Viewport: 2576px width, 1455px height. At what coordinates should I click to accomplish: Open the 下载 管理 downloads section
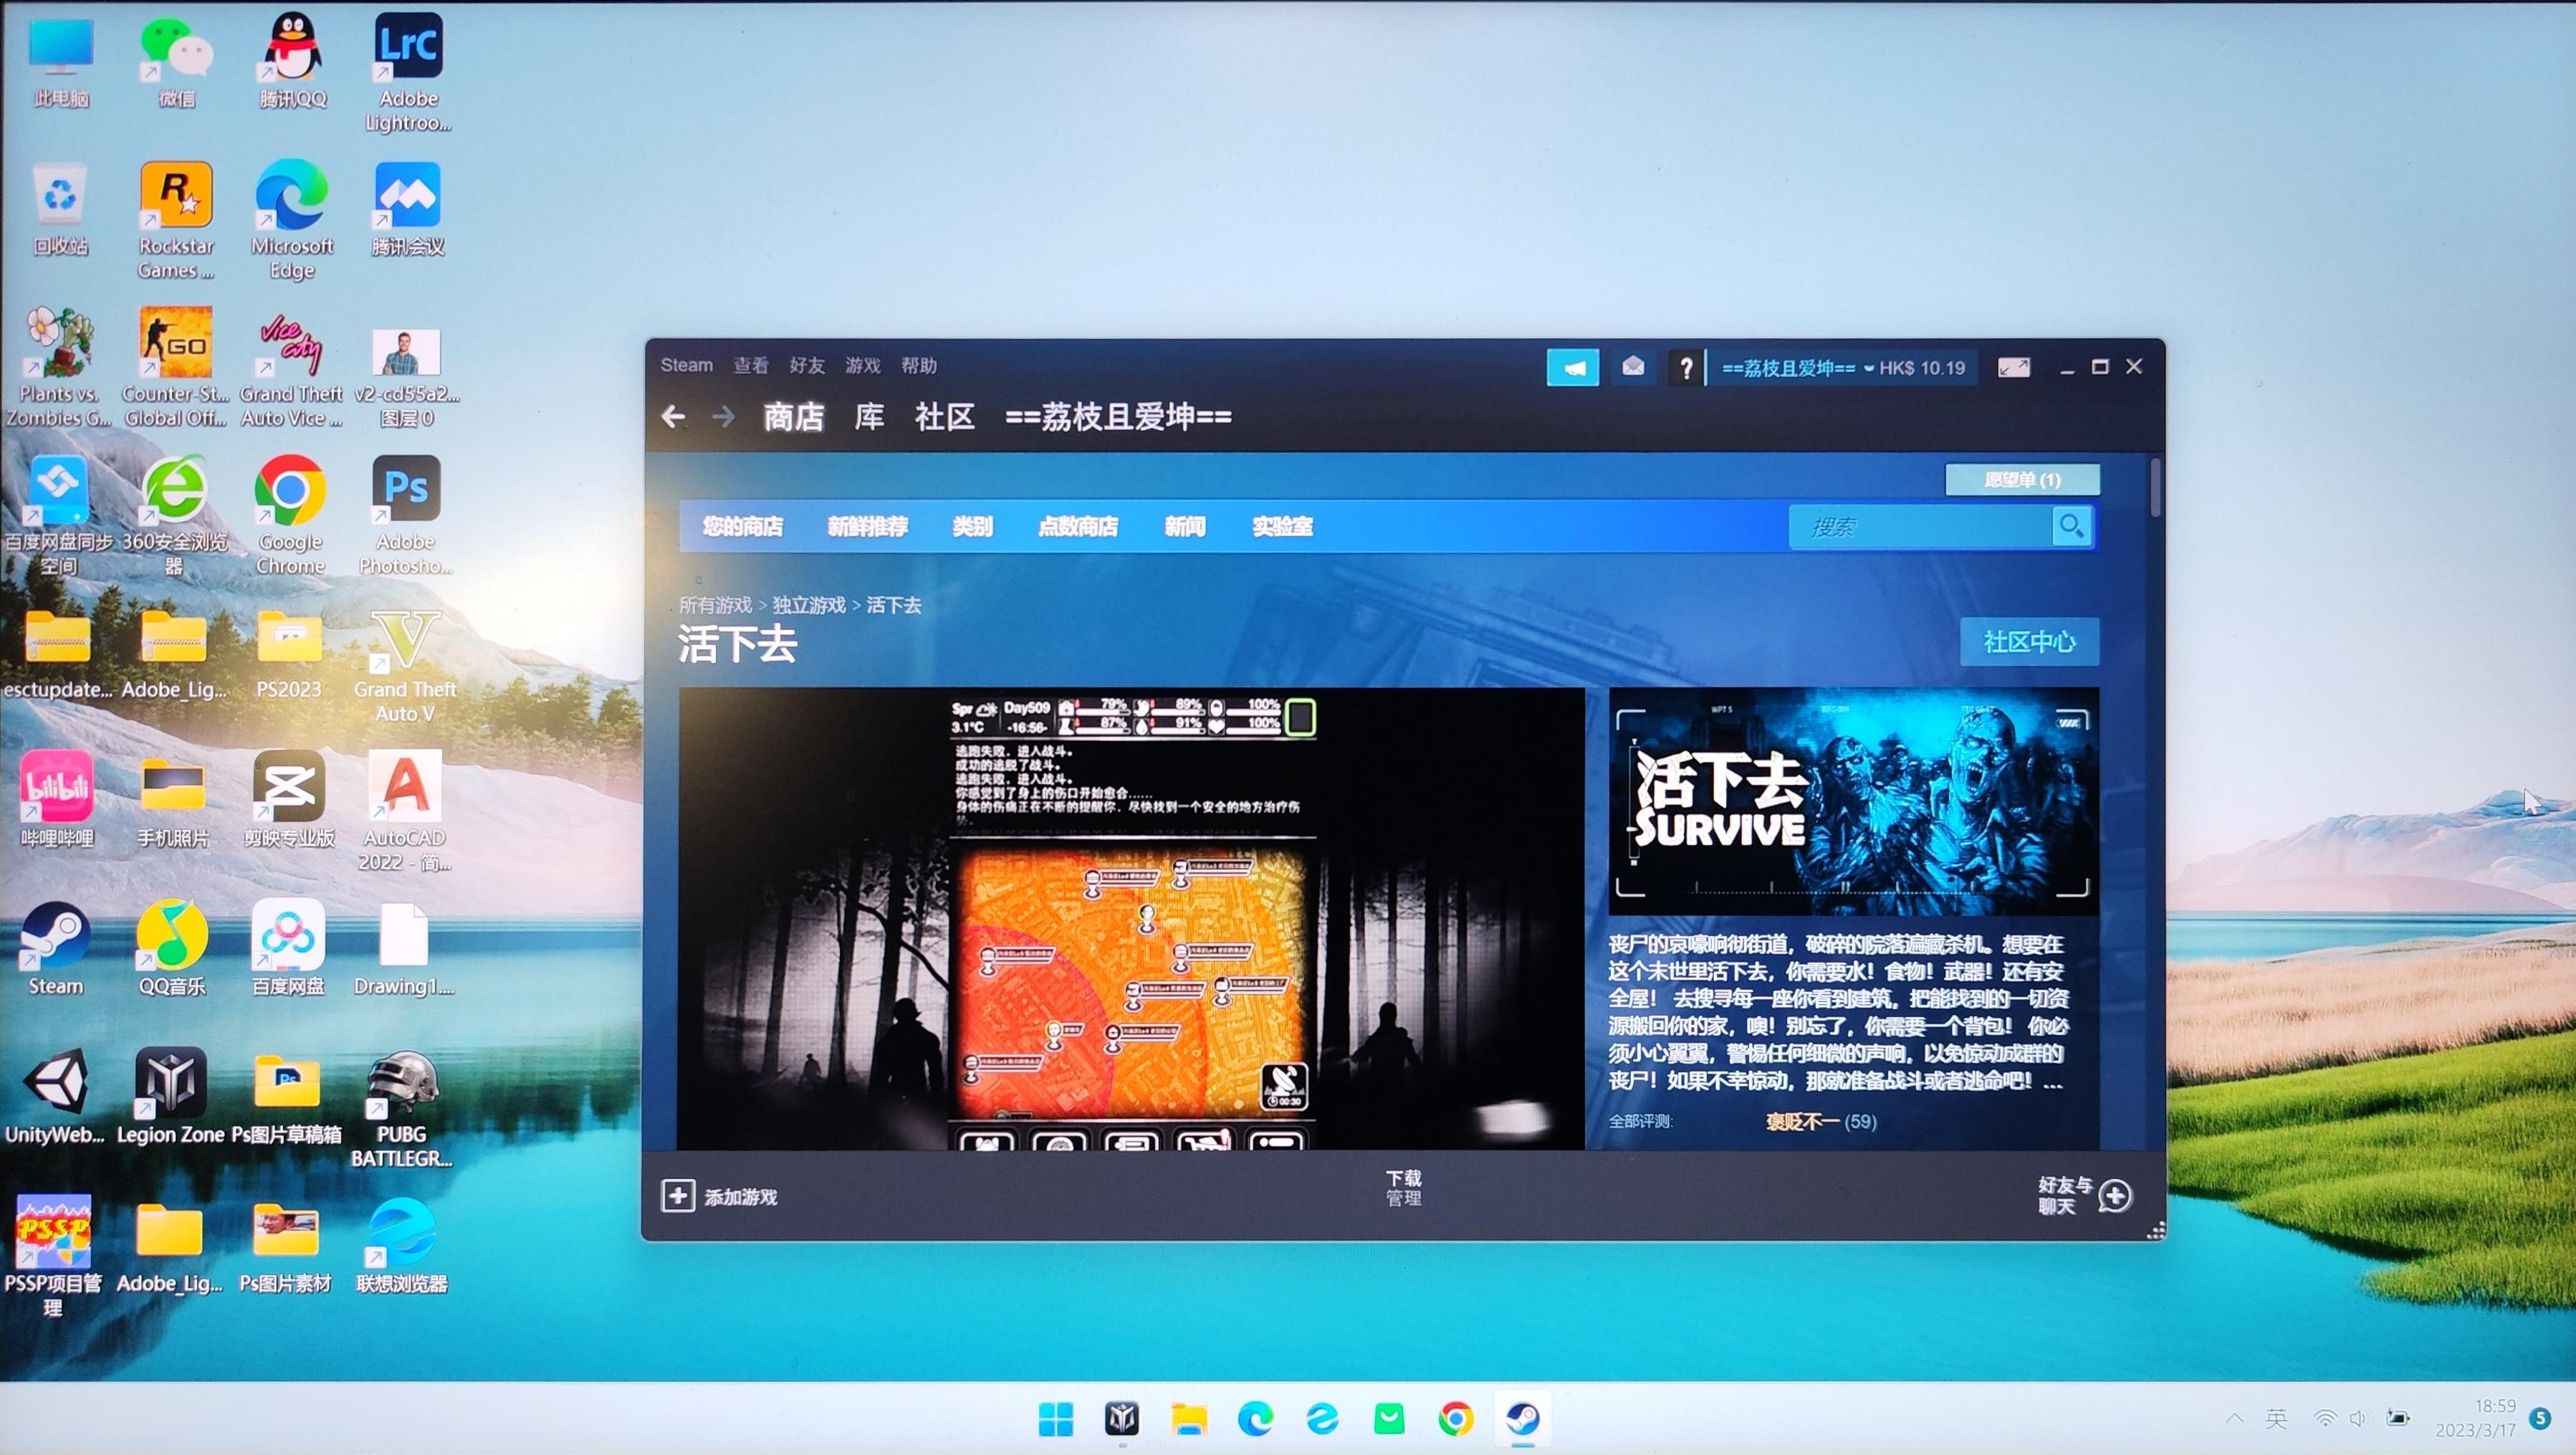(1403, 1187)
